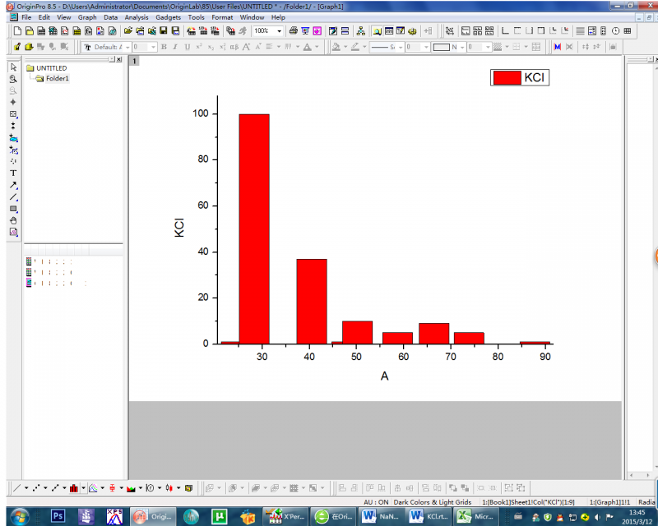This screenshot has width=658, height=526.
Task: Click the volume icon in system tray
Action: tap(597, 517)
